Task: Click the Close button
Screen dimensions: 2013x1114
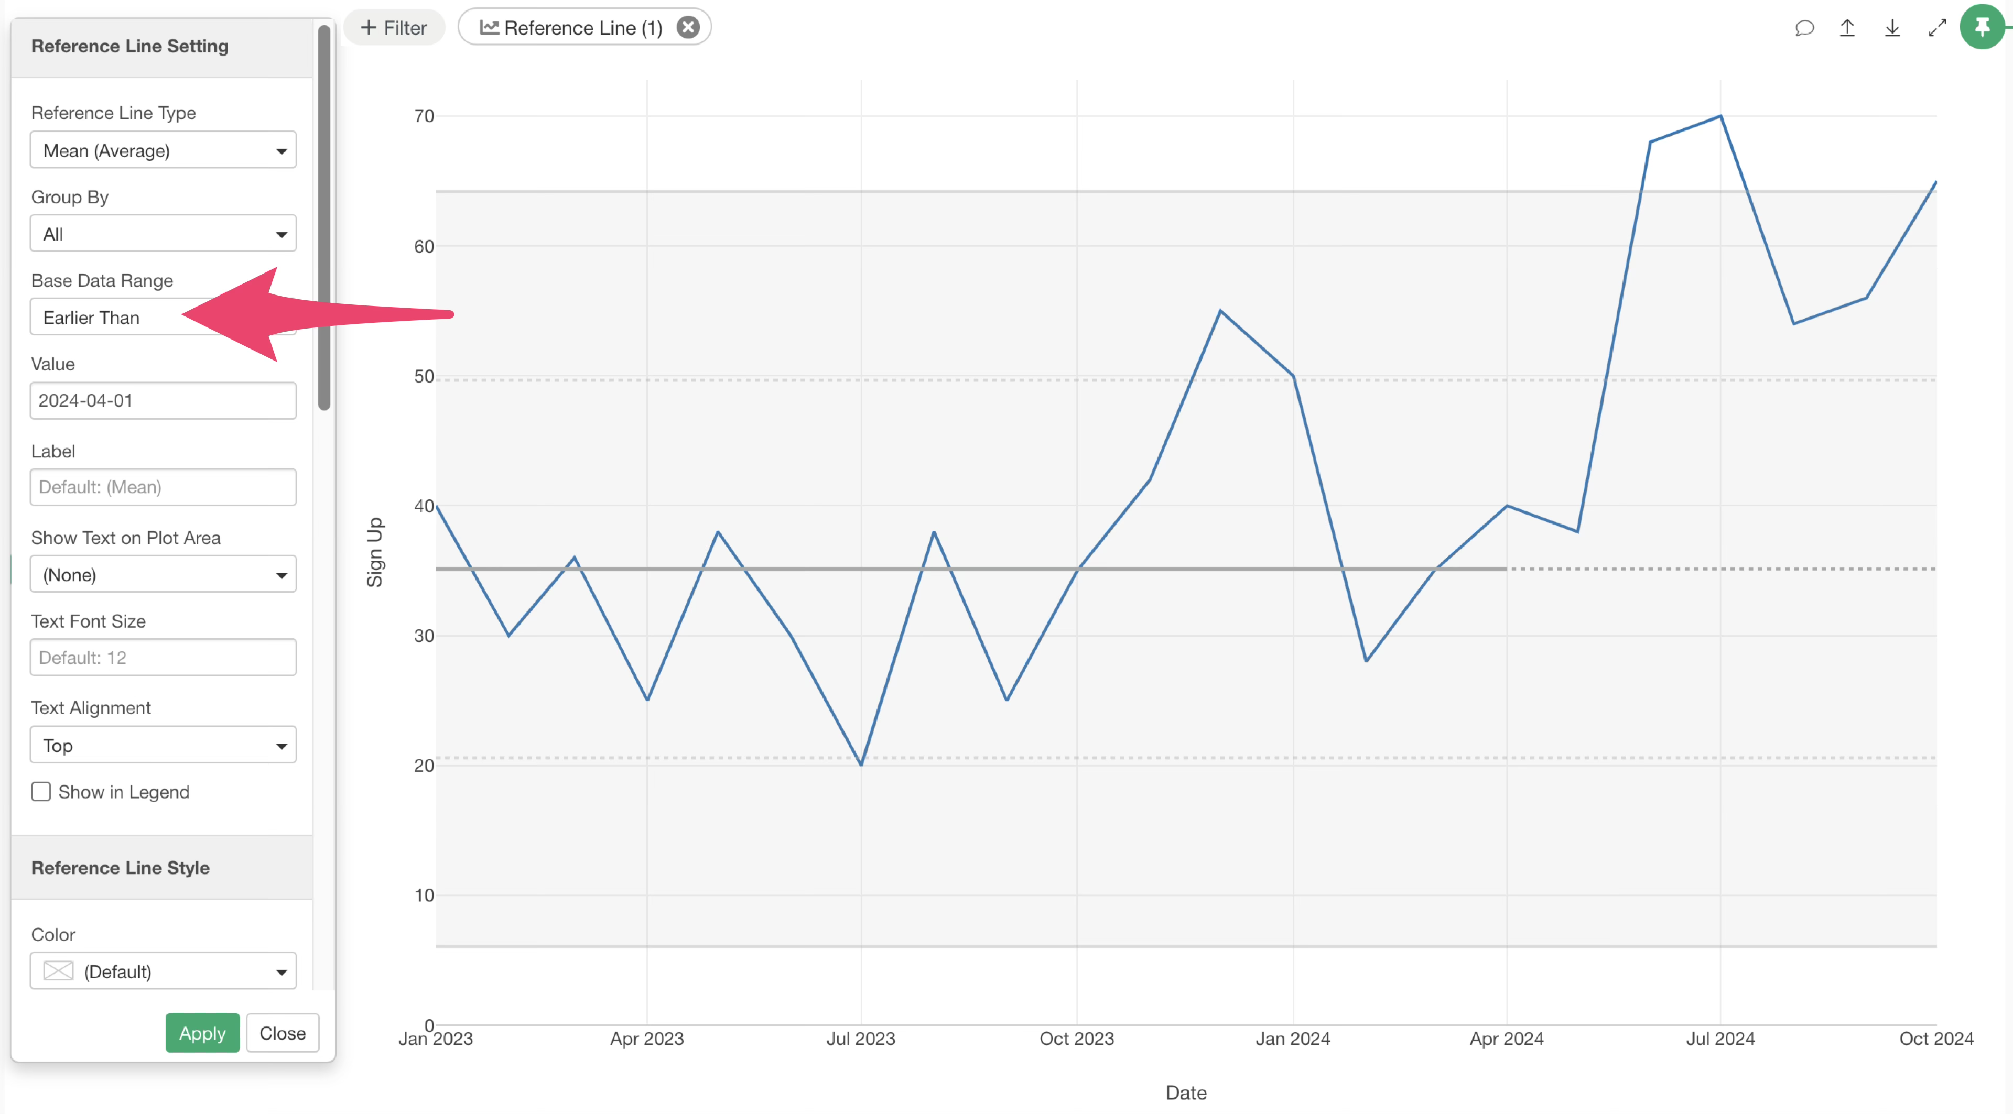Action: [x=282, y=1033]
